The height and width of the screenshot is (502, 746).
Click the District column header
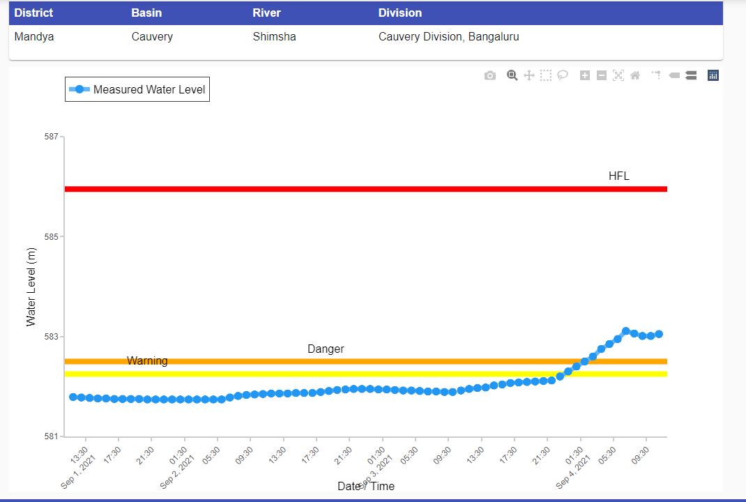pyautogui.click(x=33, y=13)
